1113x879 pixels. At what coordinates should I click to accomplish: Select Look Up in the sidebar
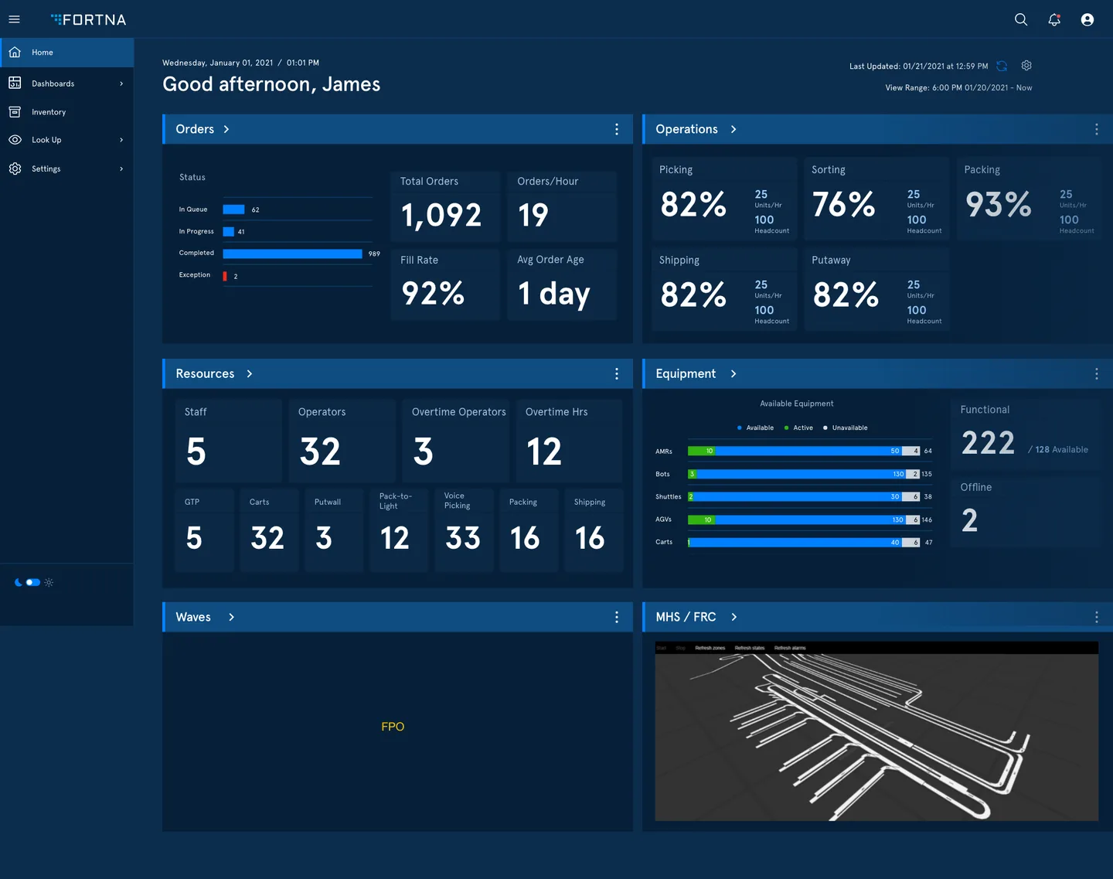pos(46,140)
